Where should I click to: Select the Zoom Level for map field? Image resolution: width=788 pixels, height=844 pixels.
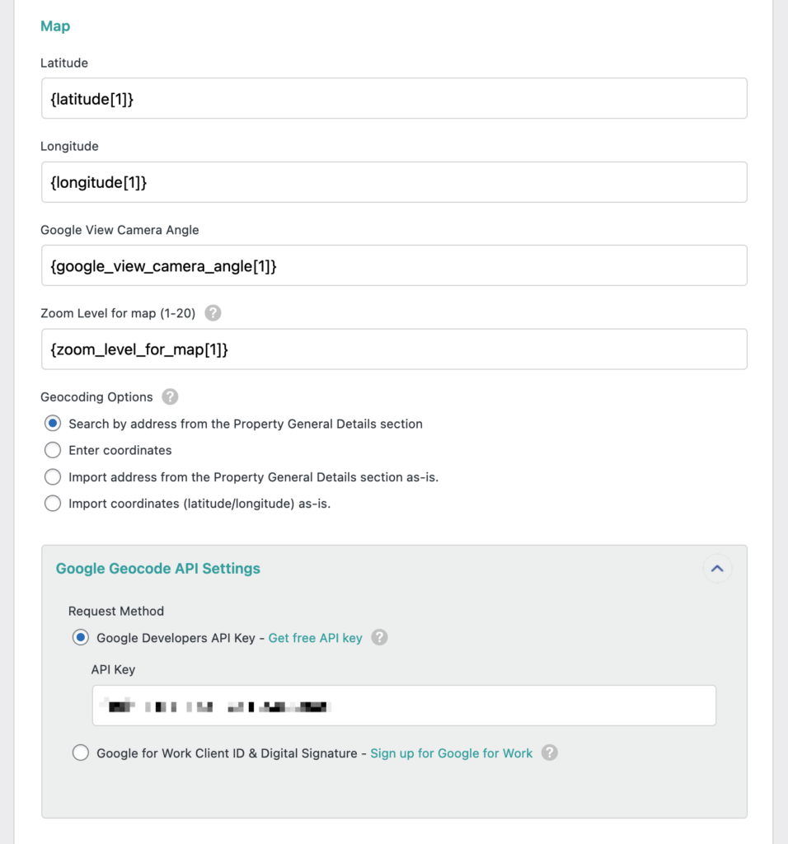(394, 349)
